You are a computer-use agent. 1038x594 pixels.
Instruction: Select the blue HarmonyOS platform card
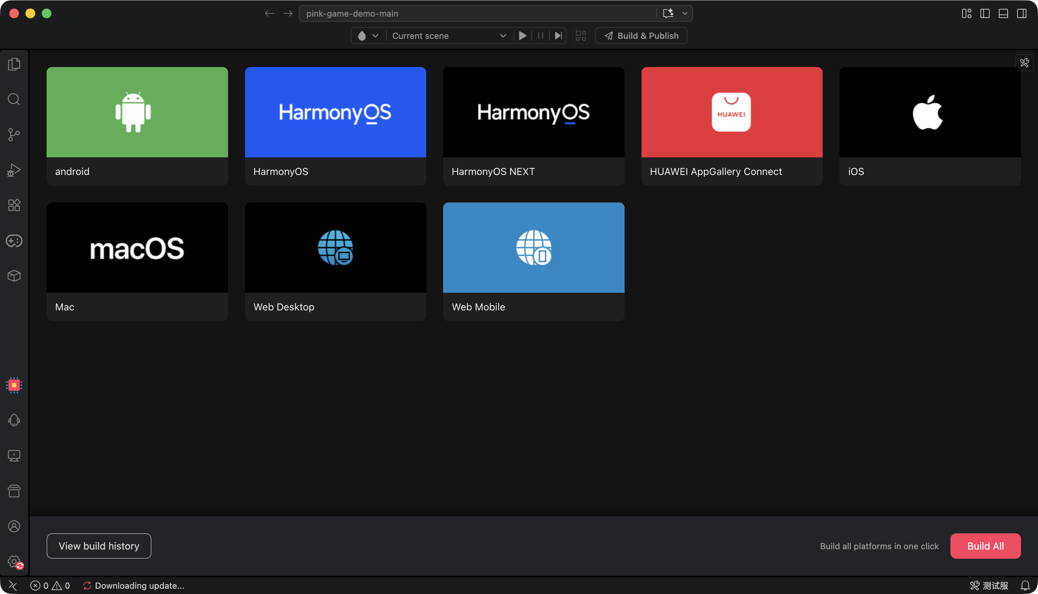[335, 126]
